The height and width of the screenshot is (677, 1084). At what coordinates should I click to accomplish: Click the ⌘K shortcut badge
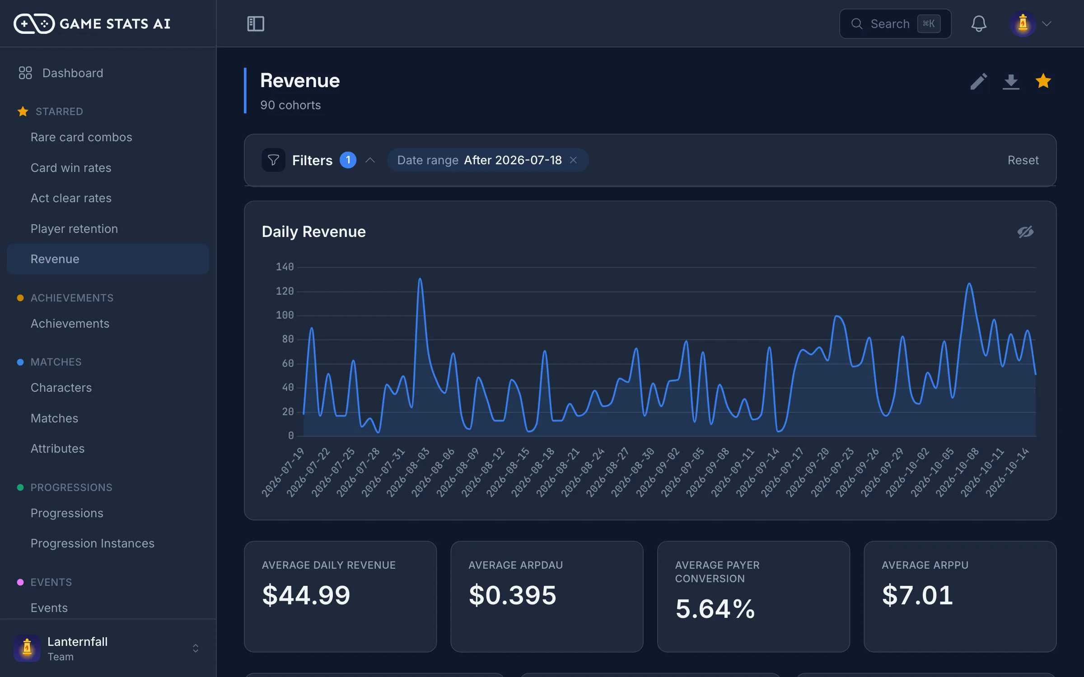pyautogui.click(x=929, y=23)
